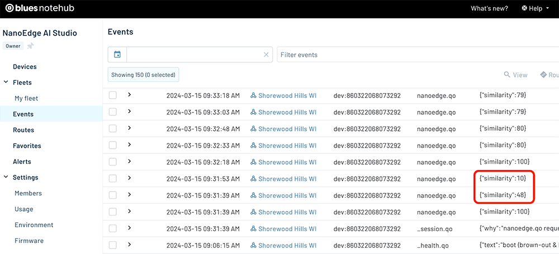Check the box for the 09:33:18 AM event
This screenshot has height=254, width=559.
click(113, 95)
